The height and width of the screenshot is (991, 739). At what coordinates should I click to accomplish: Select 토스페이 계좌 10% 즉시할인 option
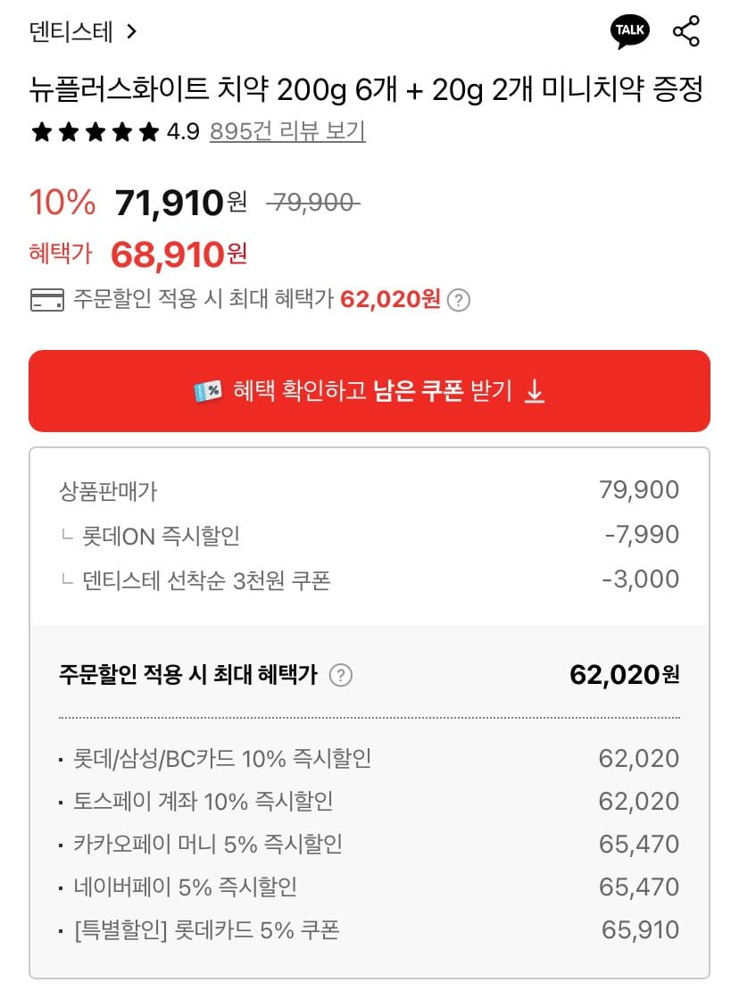204,801
